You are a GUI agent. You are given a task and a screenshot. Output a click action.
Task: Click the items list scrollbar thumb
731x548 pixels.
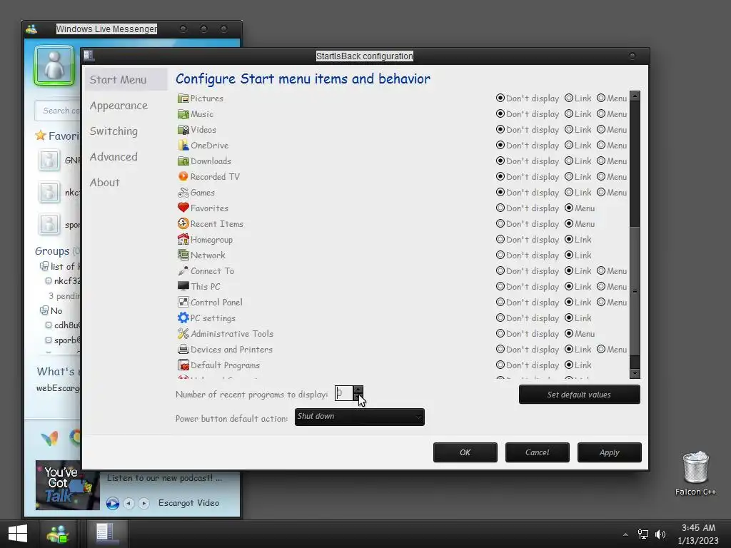pos(635,291)
